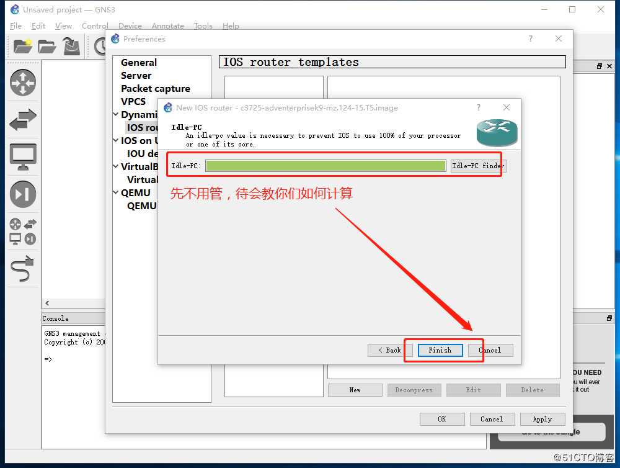Select Server in the preferences tree
The width and height of the screenshot is (620, 468).
pyautogui.click(x=136, y=76)
